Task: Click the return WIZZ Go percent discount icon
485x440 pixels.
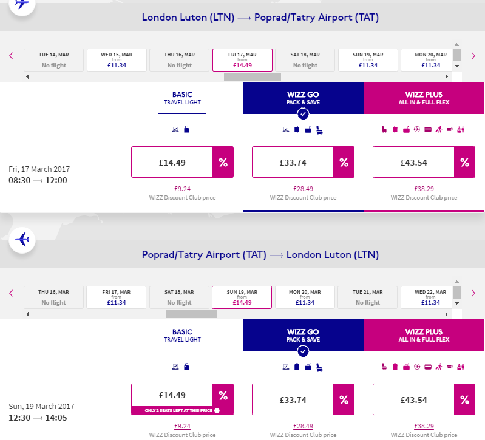Action: pos(344,400)
